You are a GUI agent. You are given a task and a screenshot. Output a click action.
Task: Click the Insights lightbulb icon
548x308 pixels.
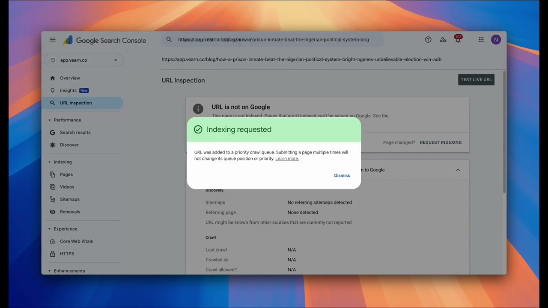point(53,90)
